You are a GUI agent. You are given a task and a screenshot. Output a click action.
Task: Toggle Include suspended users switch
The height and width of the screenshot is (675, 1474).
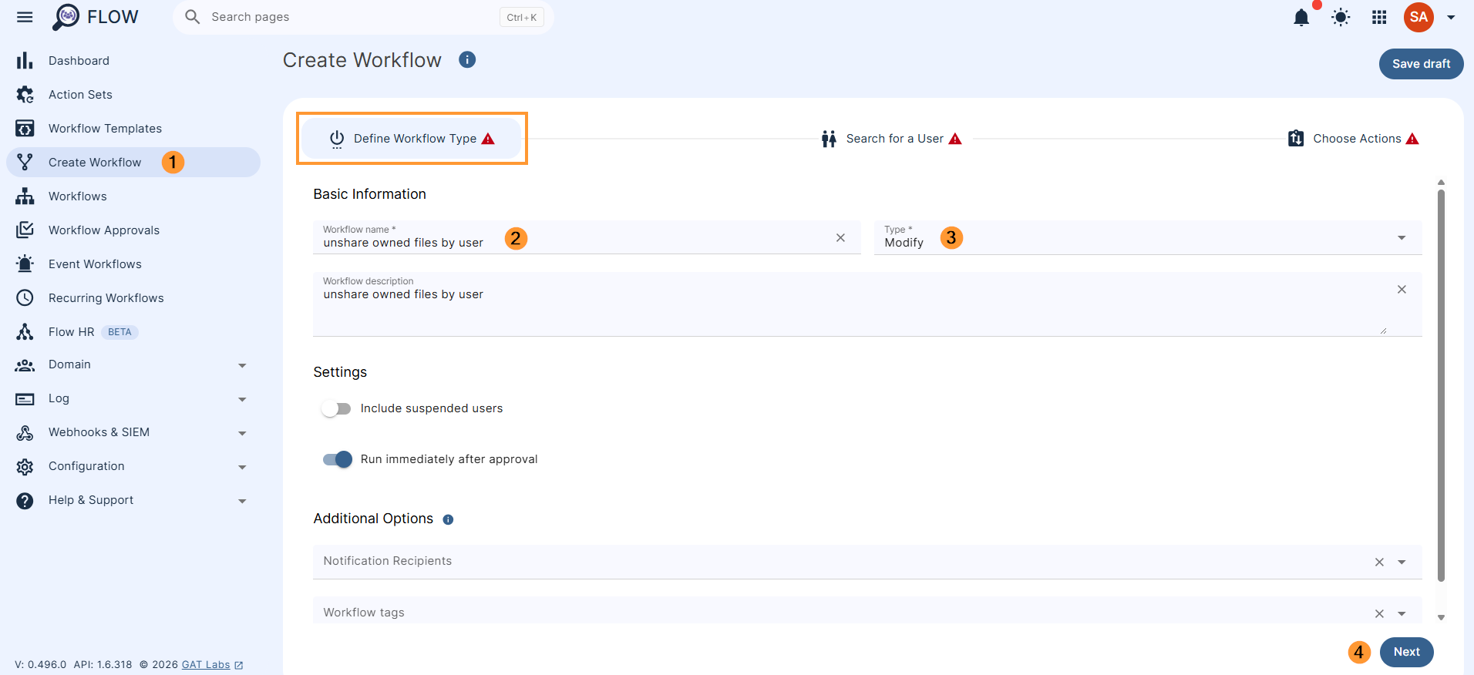pyautogui.click(x=336, y=408)
